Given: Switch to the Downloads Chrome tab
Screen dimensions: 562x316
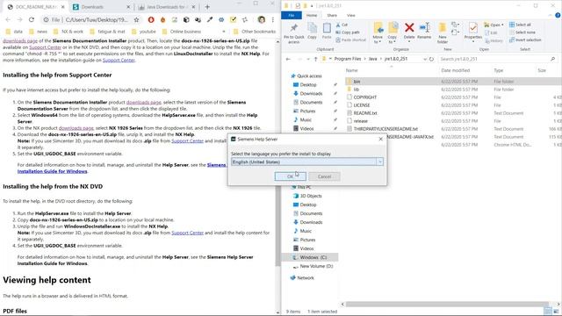Looking at the screenshot, I should [101, 7].
